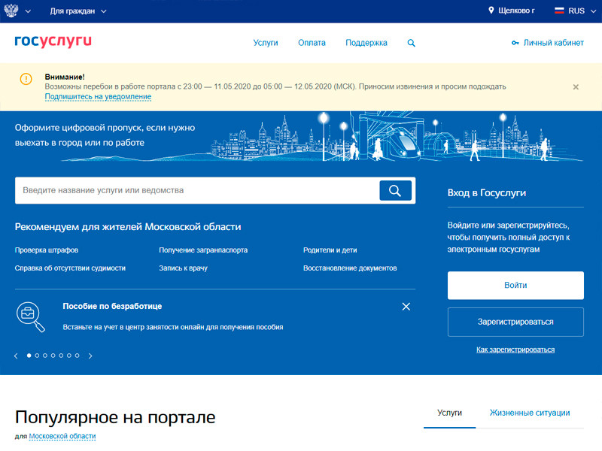Go to next carousel slide arrow
The height and width of the screenshot is (451, 602).
(90, 356)
